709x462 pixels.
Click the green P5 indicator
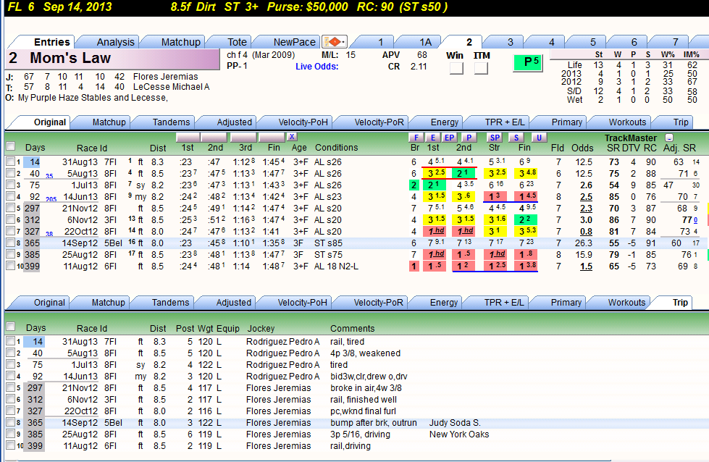click(528, 62)
